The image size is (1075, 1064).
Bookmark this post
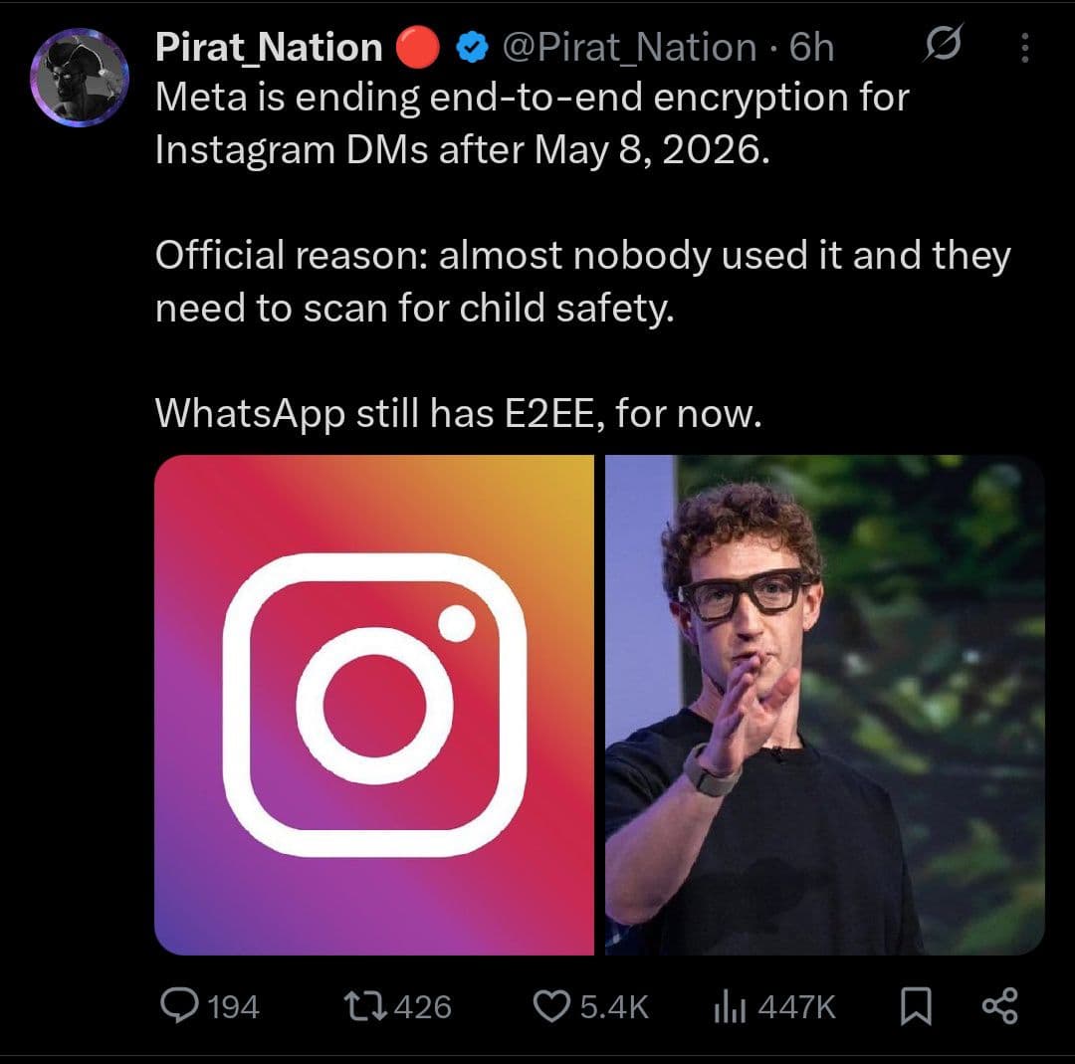click(x=913, y=1007)
